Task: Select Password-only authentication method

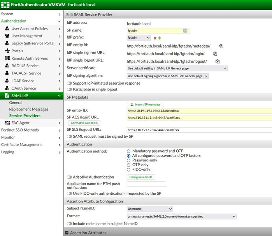Action: coord(128,160)
